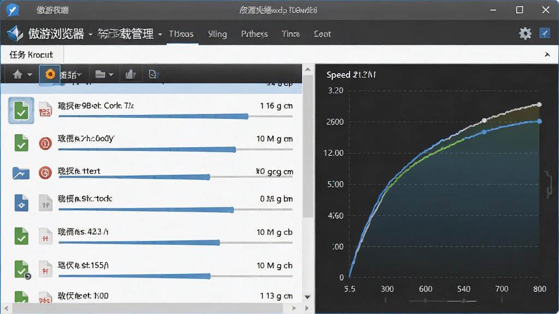559x314 pixels.
Task: Click the folder icon in the task toolbar
Action: pyautogui.click(x=100, y=74)
